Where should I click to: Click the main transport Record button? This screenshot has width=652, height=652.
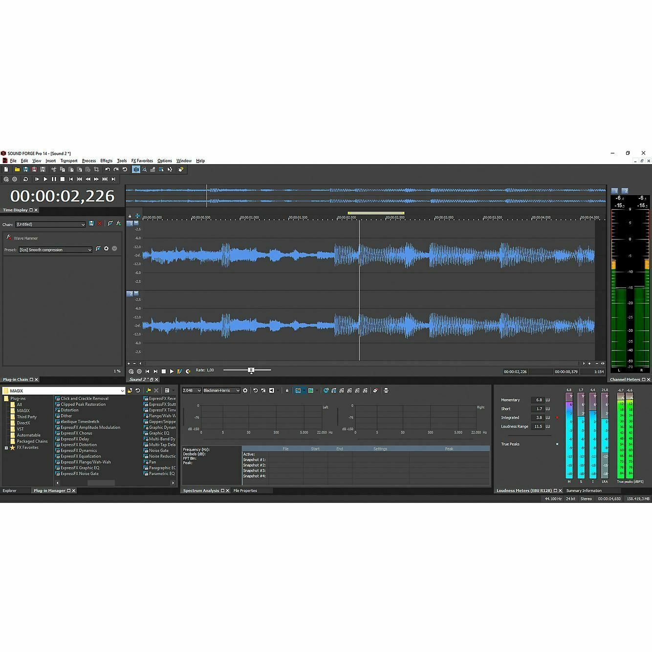pyautogui.click(x=15, y=179)
